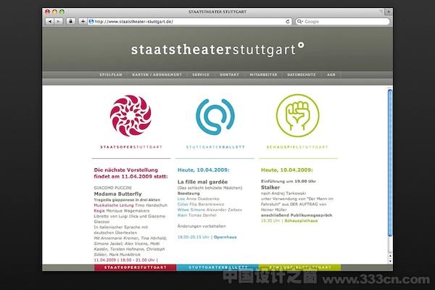Click the scrollbar up arrow

point(390,256)
